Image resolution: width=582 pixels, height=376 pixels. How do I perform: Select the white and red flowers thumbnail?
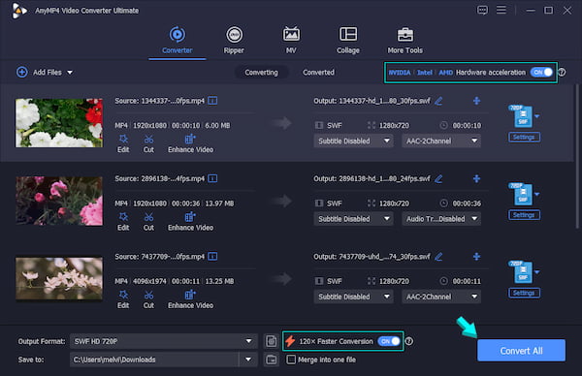(59, 123)
